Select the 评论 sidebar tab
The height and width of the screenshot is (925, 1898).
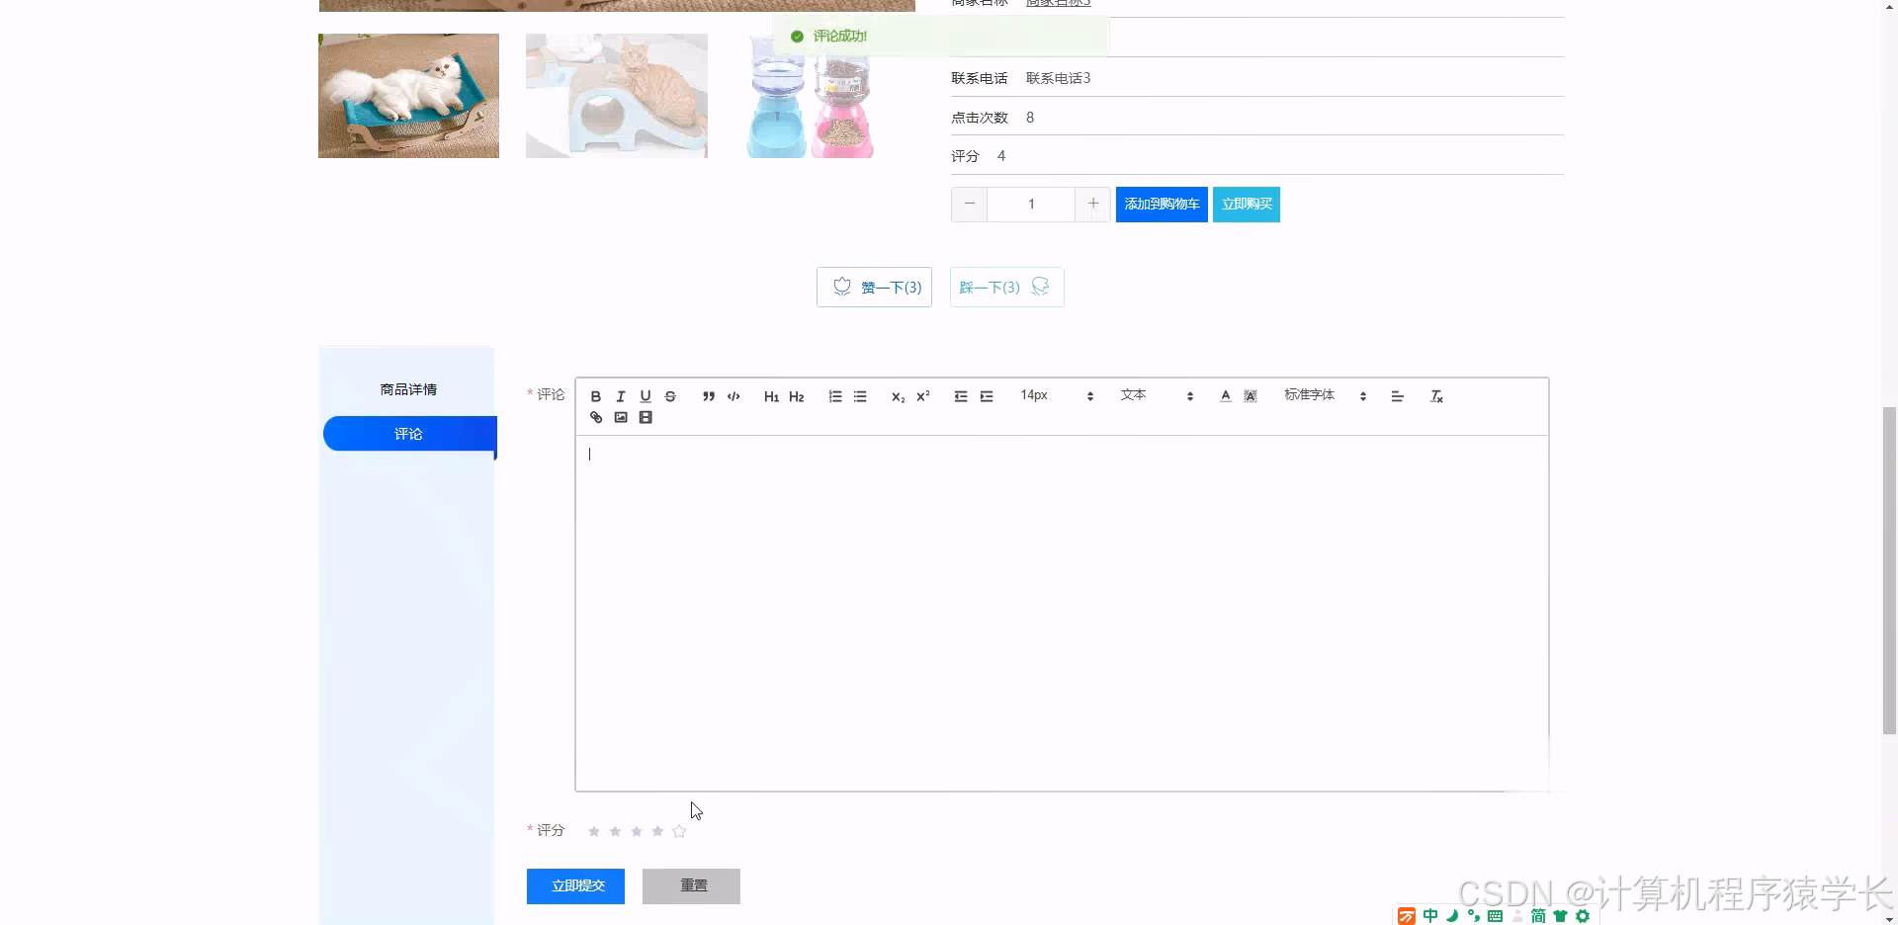point(408,433)
